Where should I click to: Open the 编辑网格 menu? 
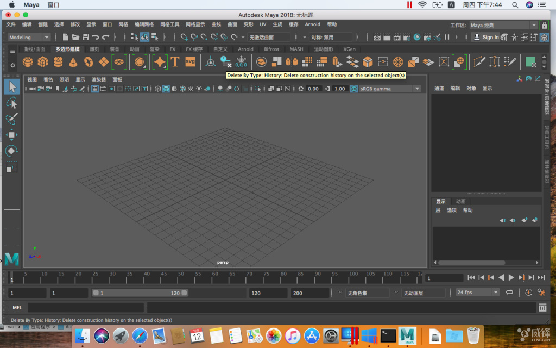pos(144,24)
